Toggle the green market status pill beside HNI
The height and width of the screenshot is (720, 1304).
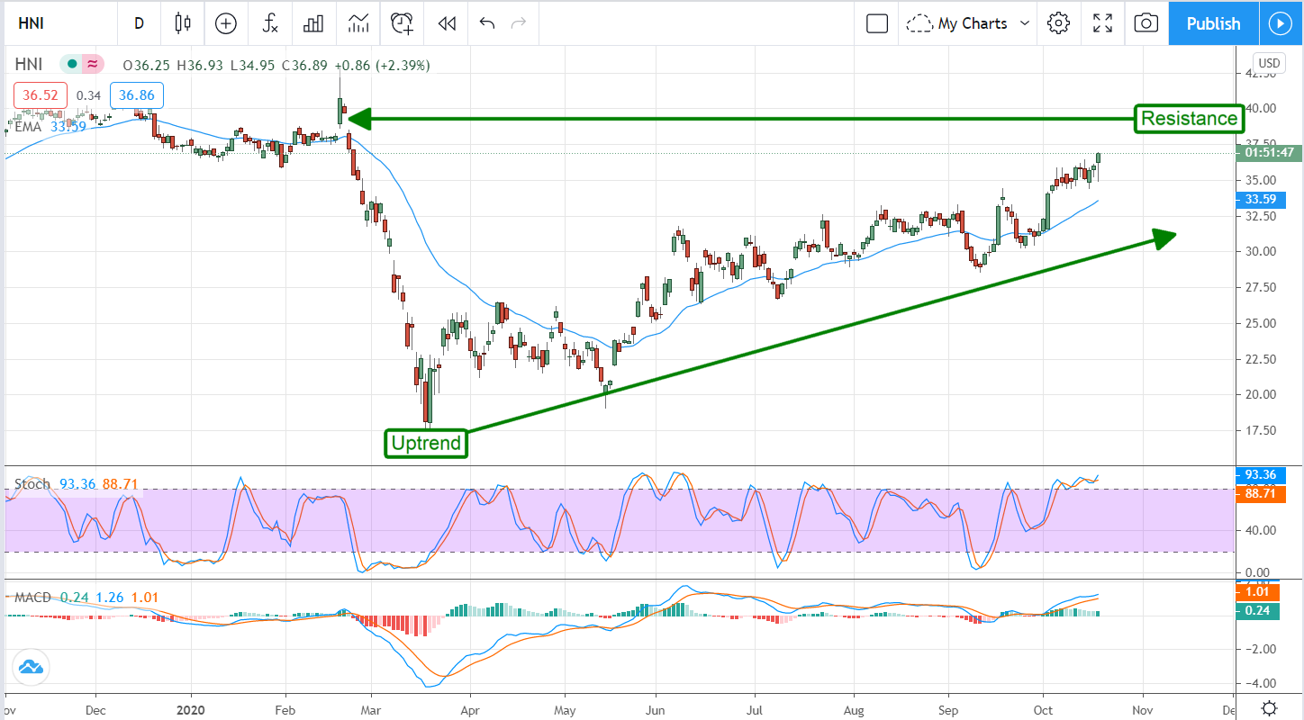(x=70, y=65)
